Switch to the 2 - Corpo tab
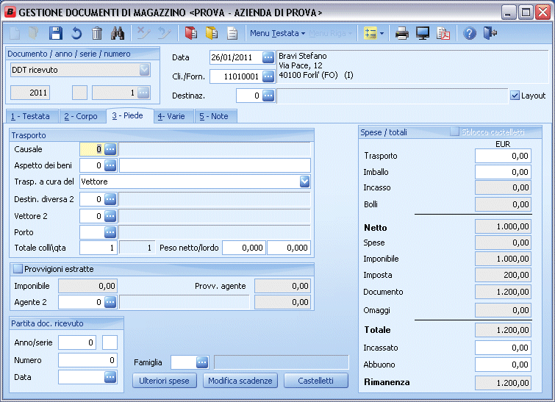Image resolution: width=555 pixels, height=402 pixels. (x=80, y=116)
